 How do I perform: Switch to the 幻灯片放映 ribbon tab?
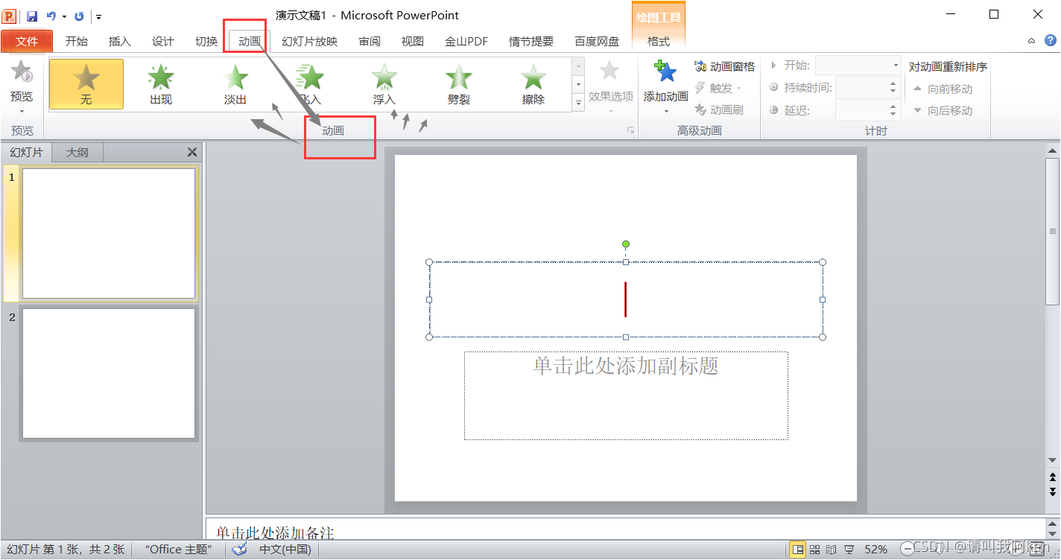click(x=309, y=42)
